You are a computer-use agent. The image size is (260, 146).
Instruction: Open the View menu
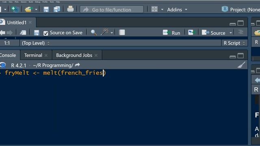(11, 2)
